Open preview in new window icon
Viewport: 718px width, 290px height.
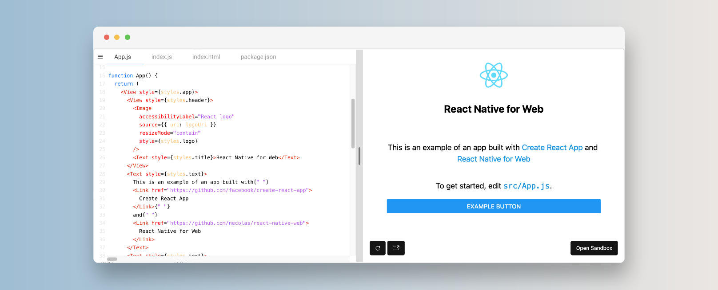(396, 248)
